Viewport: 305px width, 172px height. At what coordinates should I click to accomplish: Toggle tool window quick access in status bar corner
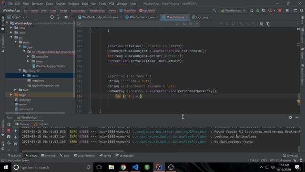[x=3, y=161]
